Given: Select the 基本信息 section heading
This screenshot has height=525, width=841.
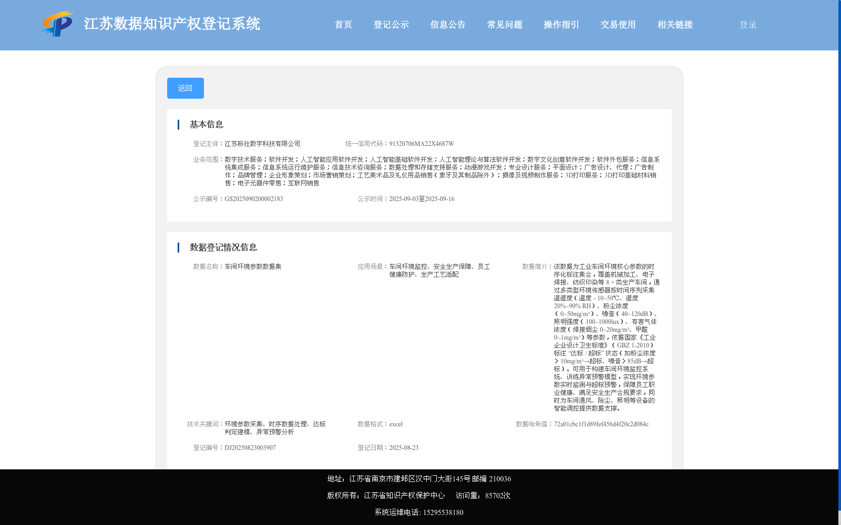Looking at the screenshot, I should point(207,124).
